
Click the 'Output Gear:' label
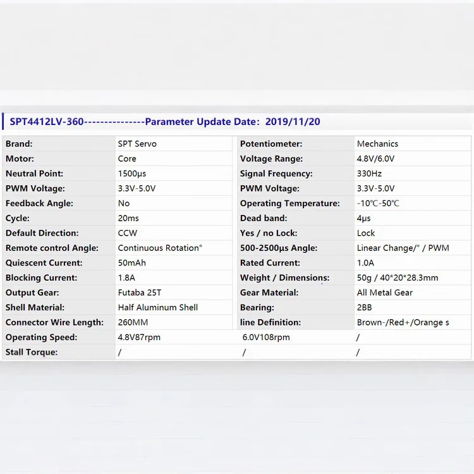[32, 293]
